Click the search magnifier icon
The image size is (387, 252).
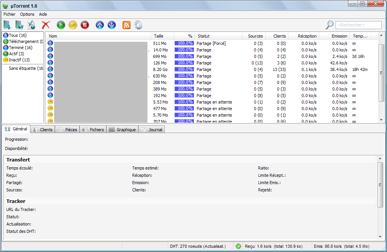pos(329,25)
